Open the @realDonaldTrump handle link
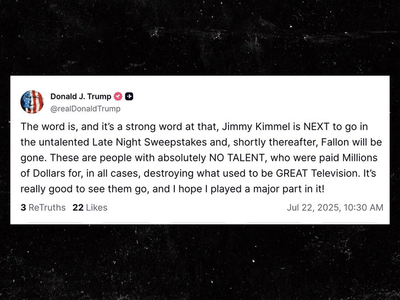The image size is (400, 300). [x=85, y=108]
